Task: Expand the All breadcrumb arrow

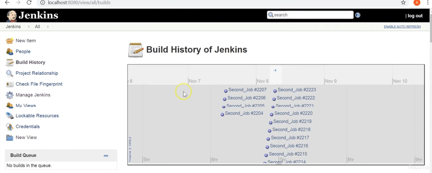Action: 48,27
